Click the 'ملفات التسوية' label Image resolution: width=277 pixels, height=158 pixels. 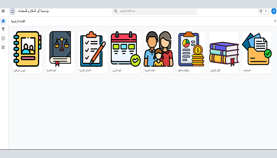[x=150, y=70]
